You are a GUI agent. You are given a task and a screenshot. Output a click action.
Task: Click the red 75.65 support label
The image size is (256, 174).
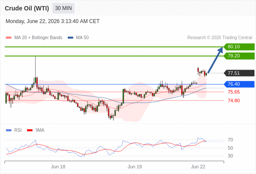point(233,92)
